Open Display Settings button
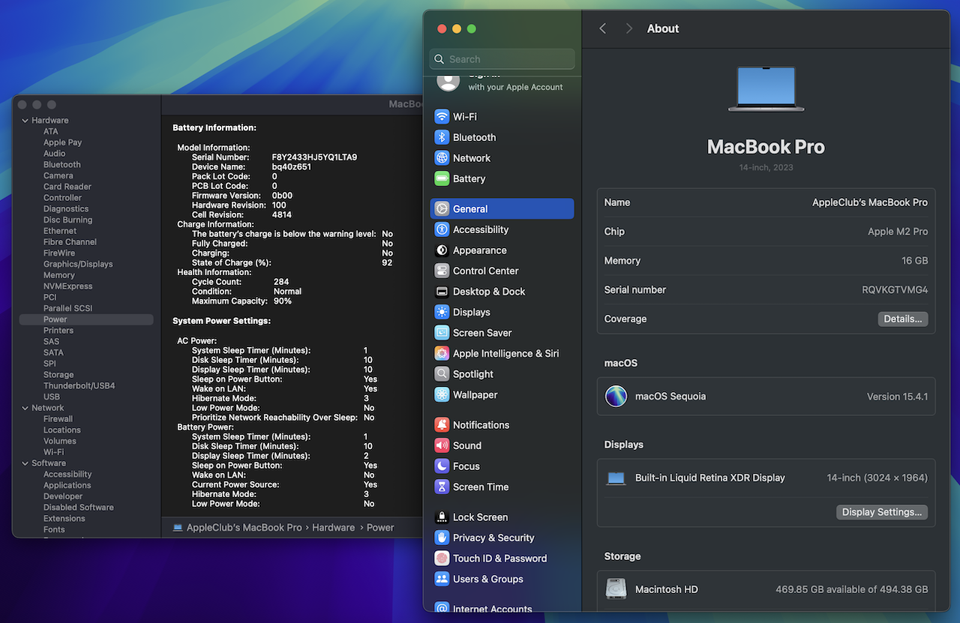The height and width of the screenshot is (623, 960). tap(882, 512)
